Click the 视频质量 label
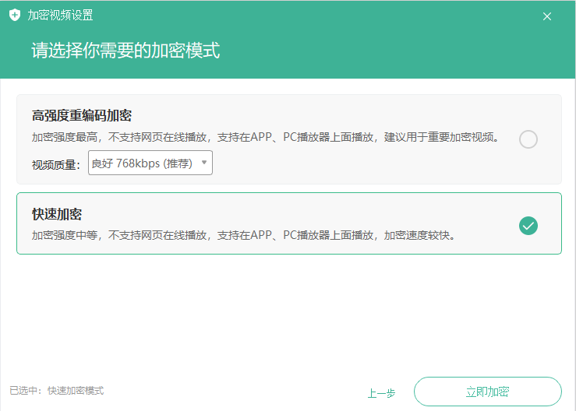The image size is (576, 411). (55, 164)
